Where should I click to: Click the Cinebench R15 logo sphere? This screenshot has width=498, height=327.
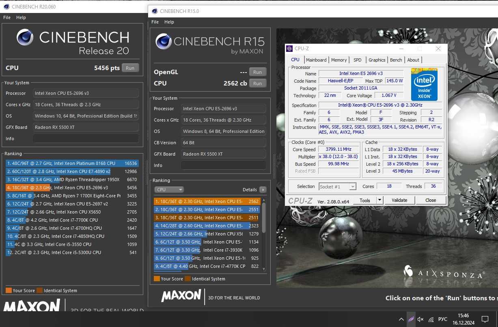(164, 41)
